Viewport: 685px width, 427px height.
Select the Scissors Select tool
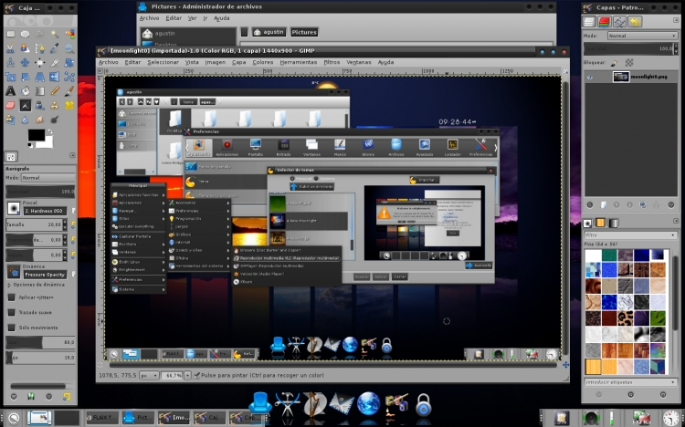point(10,48)
